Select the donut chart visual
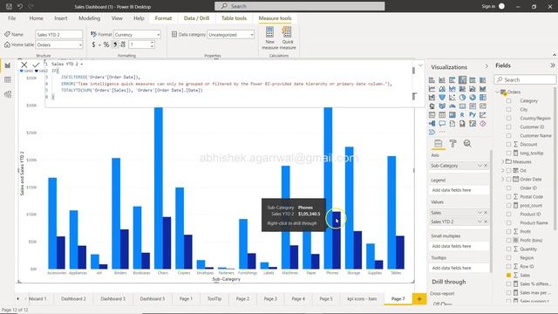Image resolution: width=558 pixels, height=314 pixels. 473,97
